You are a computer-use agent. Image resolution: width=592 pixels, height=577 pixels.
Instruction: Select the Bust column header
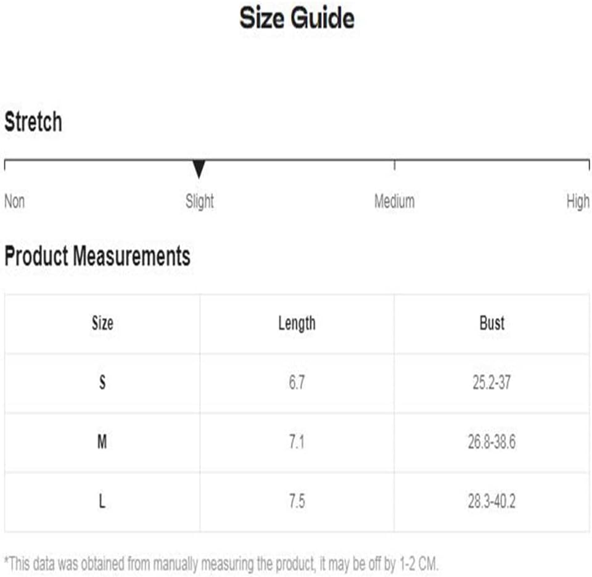click(491, 323)
